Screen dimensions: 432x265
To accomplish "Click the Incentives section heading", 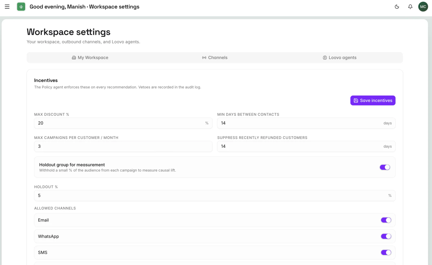I will point(46,80).
